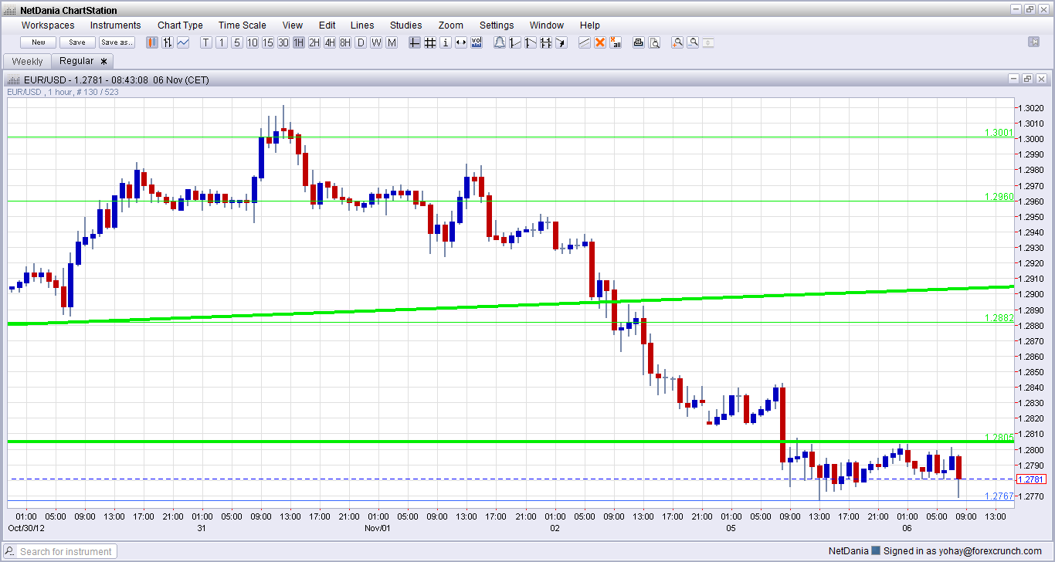Switch to 1 minute time scale
The height and width of the screenshot is (562, 1055).
(x=222, y=42)
